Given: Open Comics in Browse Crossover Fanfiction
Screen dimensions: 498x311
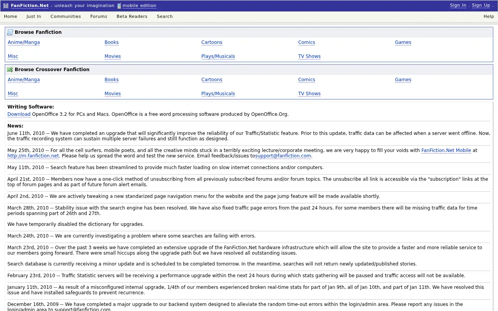Looking at the screenshot, I should [307, 80].
